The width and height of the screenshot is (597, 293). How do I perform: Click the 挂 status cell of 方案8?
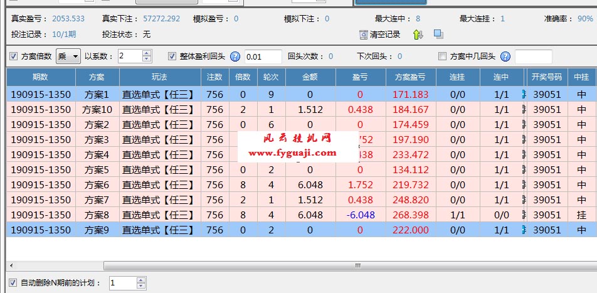(x=582, y=215)
